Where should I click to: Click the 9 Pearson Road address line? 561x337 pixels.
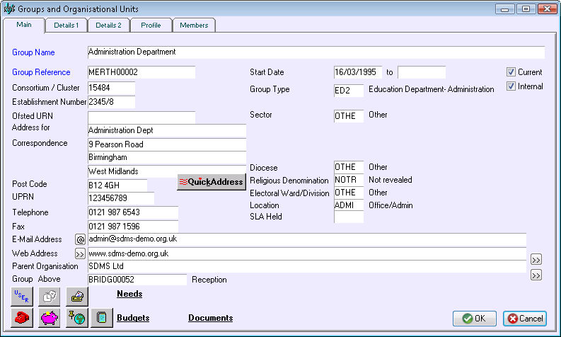167,144
